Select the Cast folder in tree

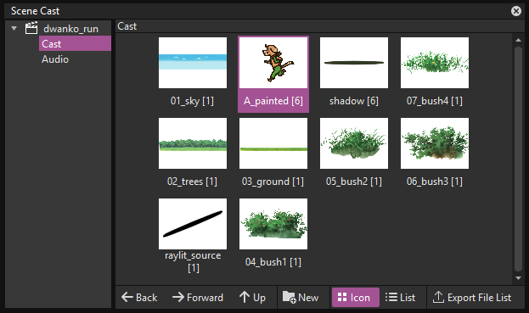(75, 44)
